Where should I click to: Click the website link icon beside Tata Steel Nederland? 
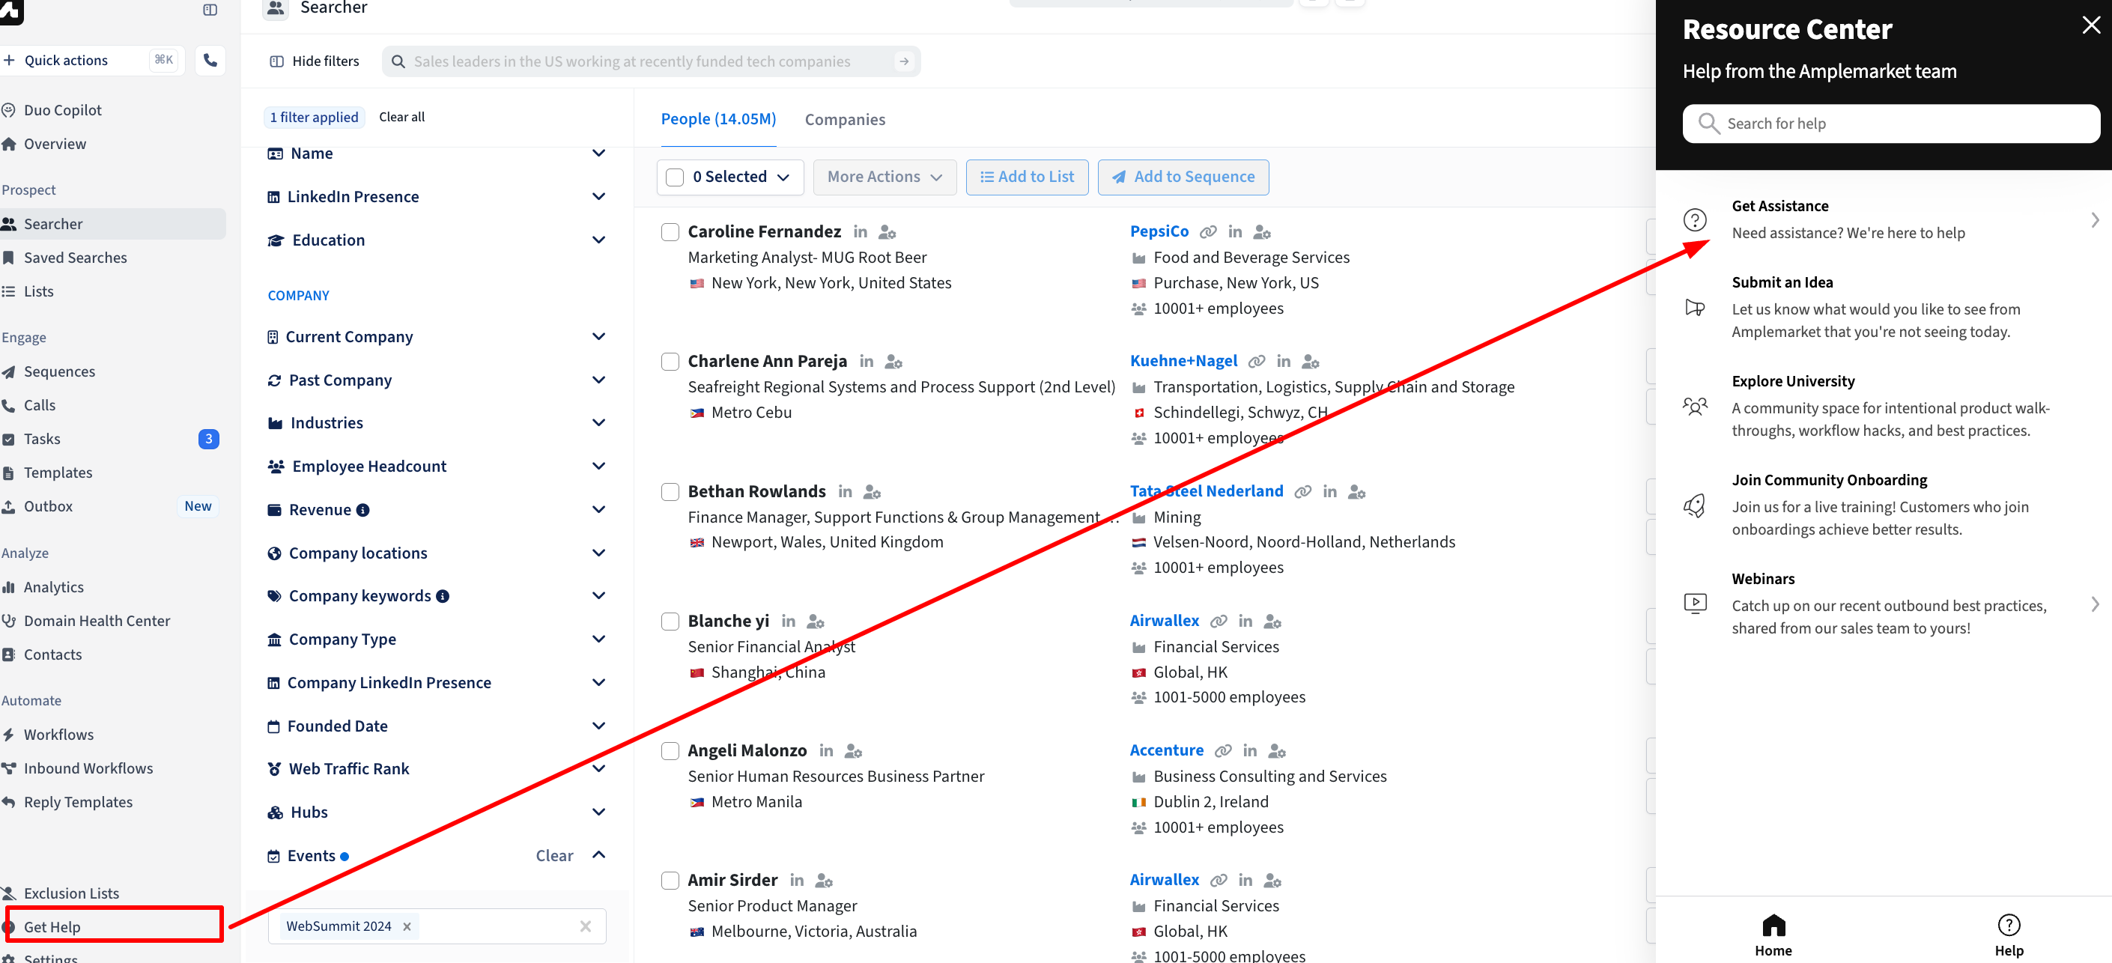(x=1302, y=492)
